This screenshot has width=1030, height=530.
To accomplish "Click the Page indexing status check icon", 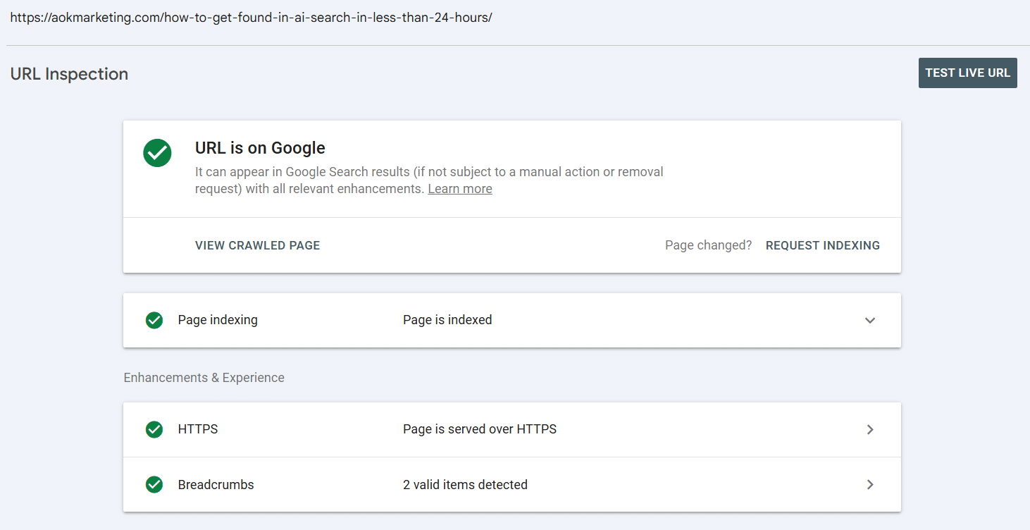I will click(x=154, y=320).
